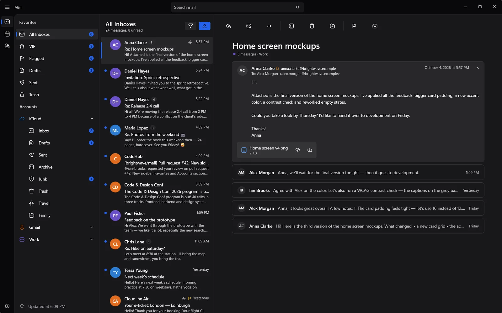502x313 pixels.
Task: Open the iCloud Junk folder
Action: point(57,179)
